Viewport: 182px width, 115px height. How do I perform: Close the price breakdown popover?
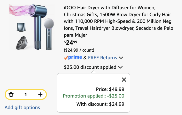point(124,80)
